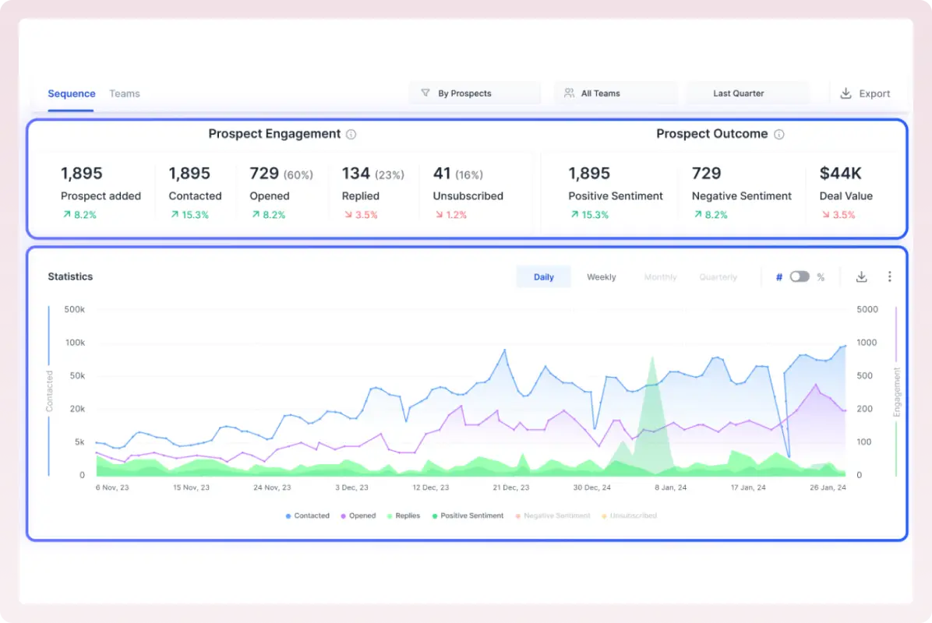Select the # number display option
This screenshot has width=932, height=623.
[778, 276]
